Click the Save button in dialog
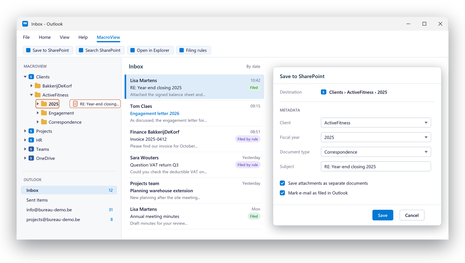Image resolution: width=465 pixels, height=263 pixels. coord(383,215)
